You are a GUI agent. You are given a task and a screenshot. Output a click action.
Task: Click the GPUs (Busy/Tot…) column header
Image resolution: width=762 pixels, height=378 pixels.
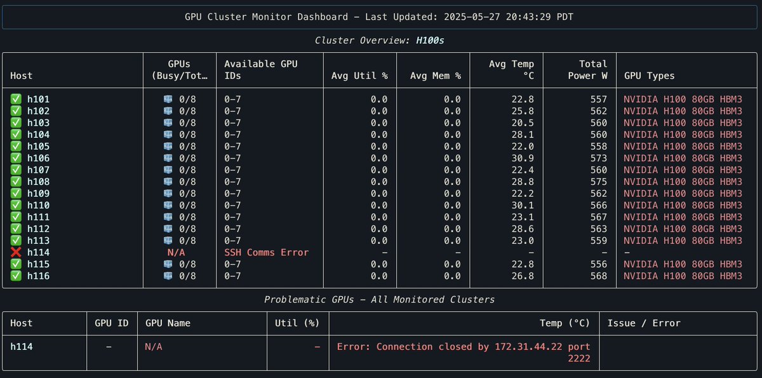point(180,70)
